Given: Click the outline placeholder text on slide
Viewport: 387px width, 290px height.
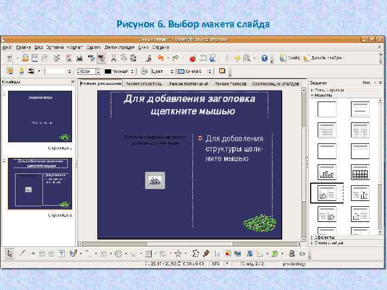Looking at the screenshot, I should [234, 148].
